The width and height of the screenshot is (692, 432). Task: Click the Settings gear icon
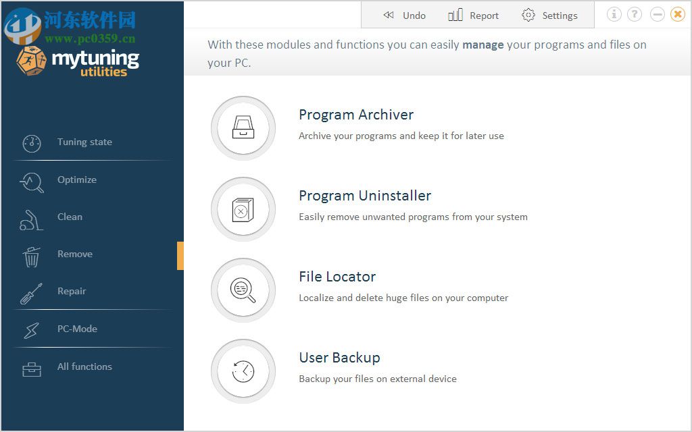click(528, 15)
